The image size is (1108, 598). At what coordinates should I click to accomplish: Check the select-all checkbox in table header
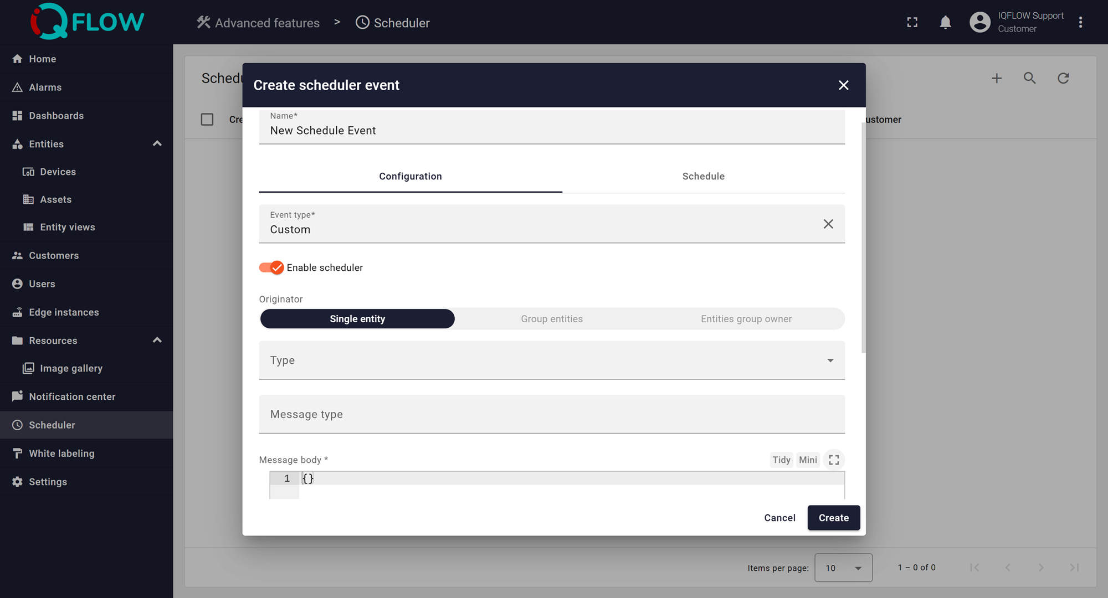207,120
